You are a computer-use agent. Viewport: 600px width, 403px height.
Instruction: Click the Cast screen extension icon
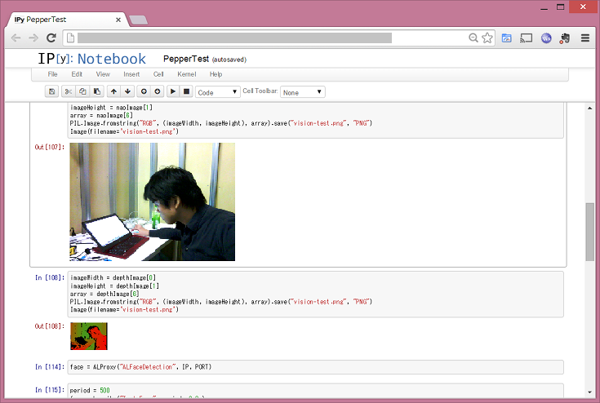click(x=527, y=38)
